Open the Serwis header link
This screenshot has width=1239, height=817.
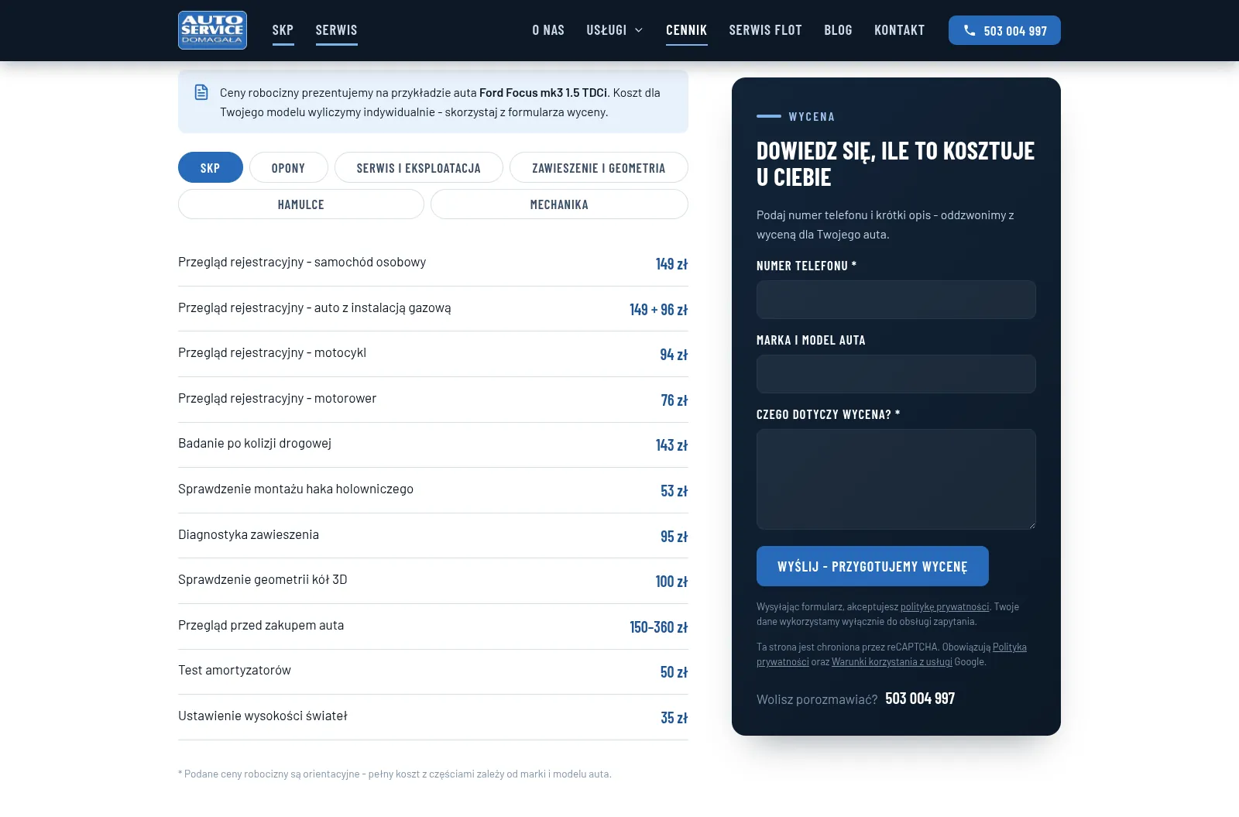coord(336,30)
